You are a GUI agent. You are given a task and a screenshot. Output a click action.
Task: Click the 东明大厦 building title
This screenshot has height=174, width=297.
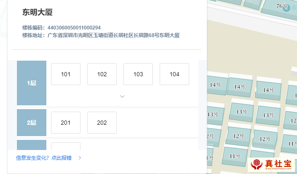tap(37, 12)
